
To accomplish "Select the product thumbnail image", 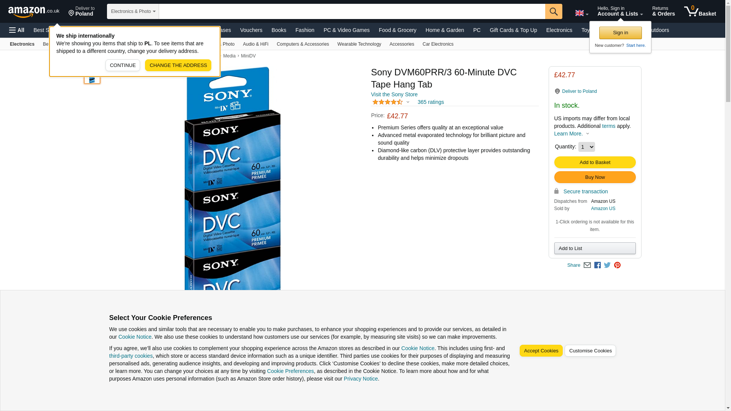I will pos(92,79).
